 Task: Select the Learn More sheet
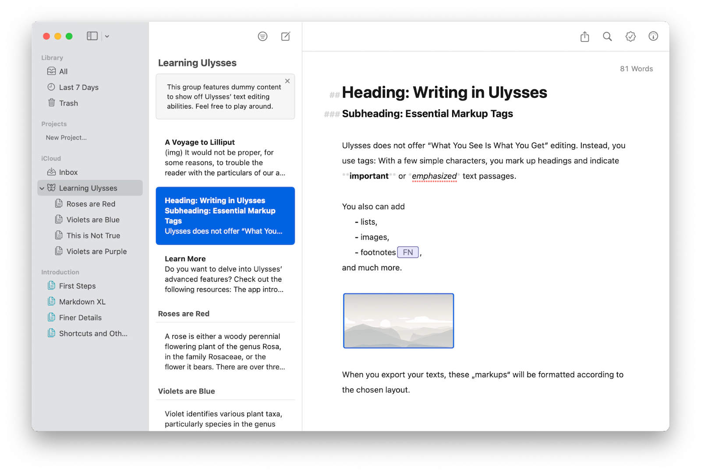[225, 274]
